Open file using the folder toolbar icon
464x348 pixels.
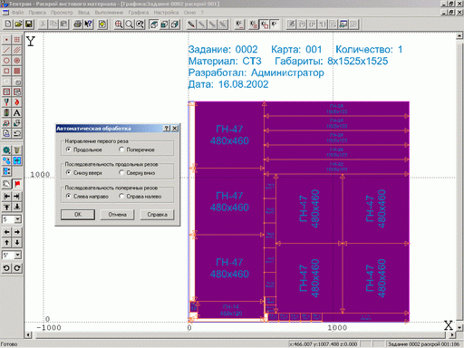pos(18,24)
